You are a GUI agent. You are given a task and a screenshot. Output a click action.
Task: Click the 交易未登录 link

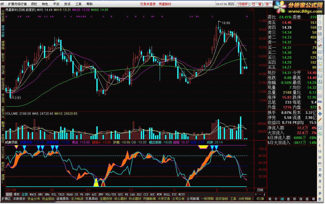[x=148, y=4]
